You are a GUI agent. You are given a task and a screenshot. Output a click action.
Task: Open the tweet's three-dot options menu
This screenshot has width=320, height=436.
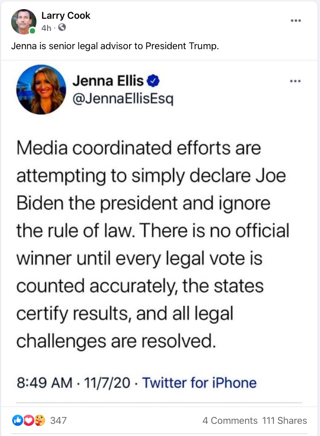point(295,81)
